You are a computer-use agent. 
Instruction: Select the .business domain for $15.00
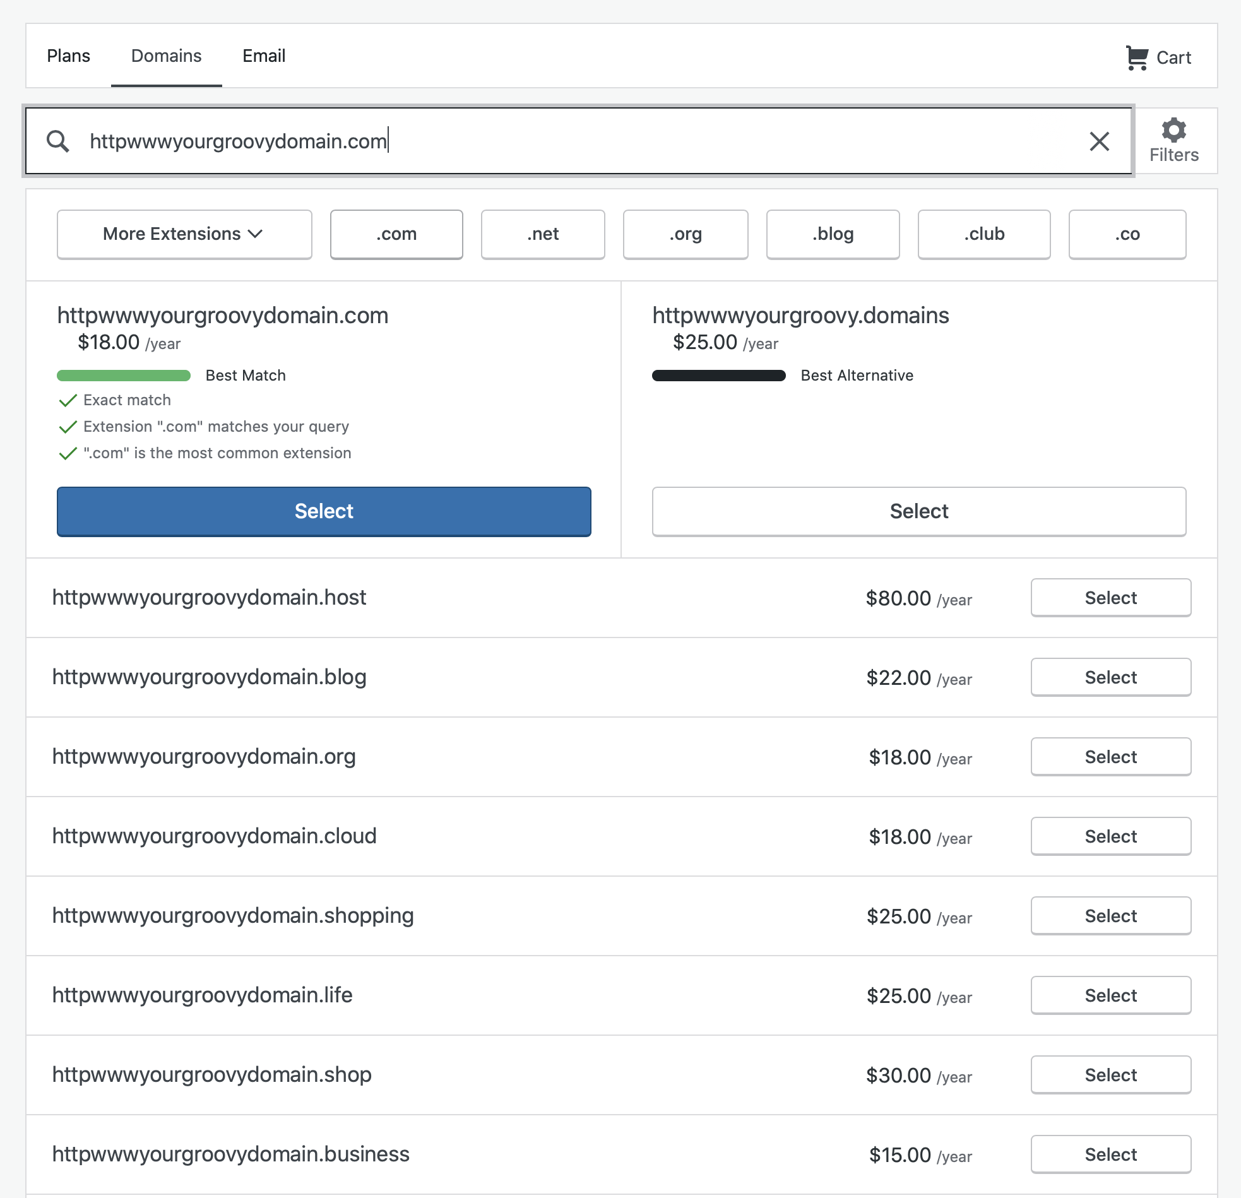click(x=1110, y=1154)
